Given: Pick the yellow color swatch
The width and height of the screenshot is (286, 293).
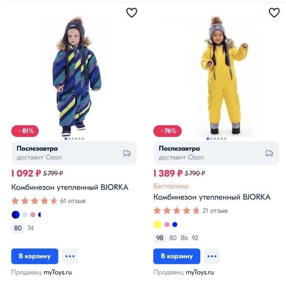Looking at the screenshot, I should pos(158,224).
